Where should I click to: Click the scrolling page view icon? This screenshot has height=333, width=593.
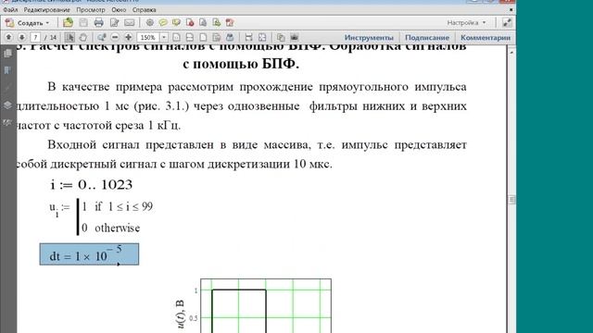tap(216, 37)
